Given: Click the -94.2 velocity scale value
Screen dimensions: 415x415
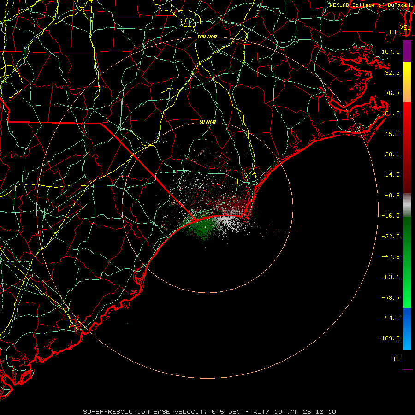Looking at the screenshot, I should 391,318.
